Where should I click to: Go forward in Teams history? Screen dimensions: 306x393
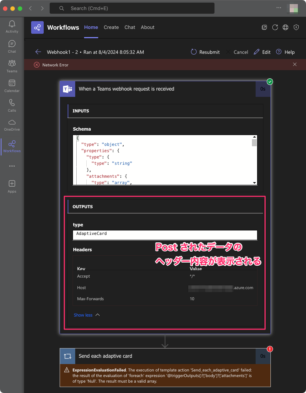click(x=42, y=8)
